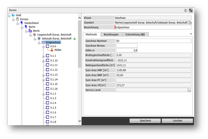Select room 0.1.5 in tree

[x=53, y=108]
